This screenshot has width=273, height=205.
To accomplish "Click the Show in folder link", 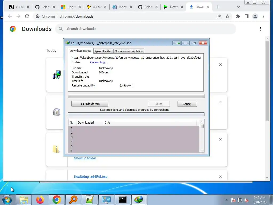I will 85,158.
